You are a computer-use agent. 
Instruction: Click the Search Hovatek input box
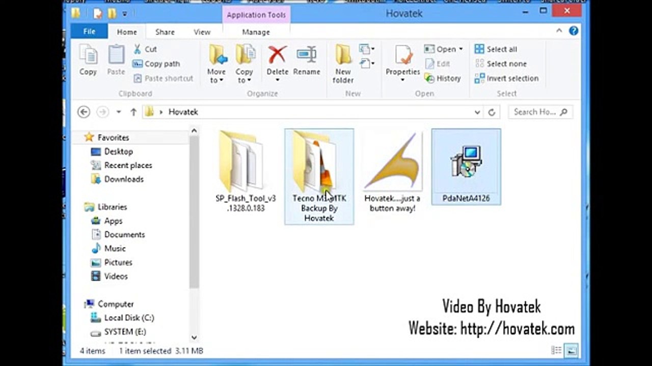point(539,112)
